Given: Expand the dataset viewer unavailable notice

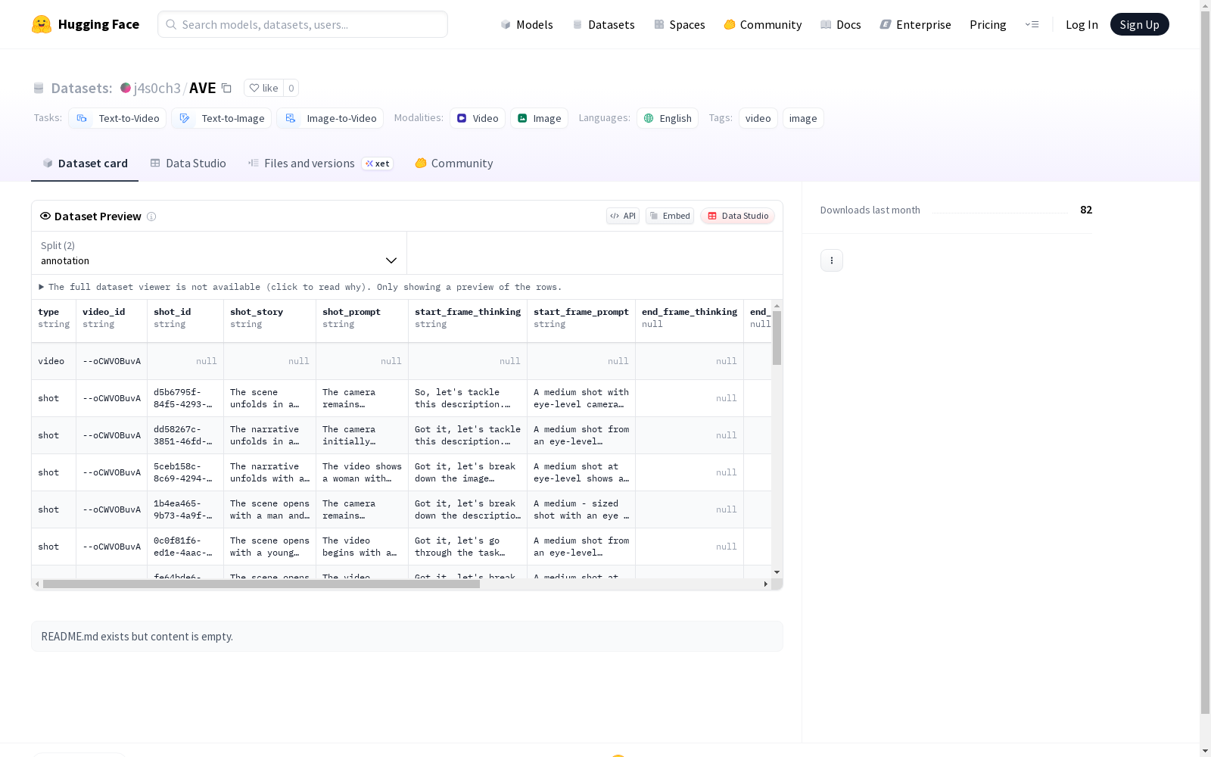Looking at the screenshot, I should click(x=300, y=287).
